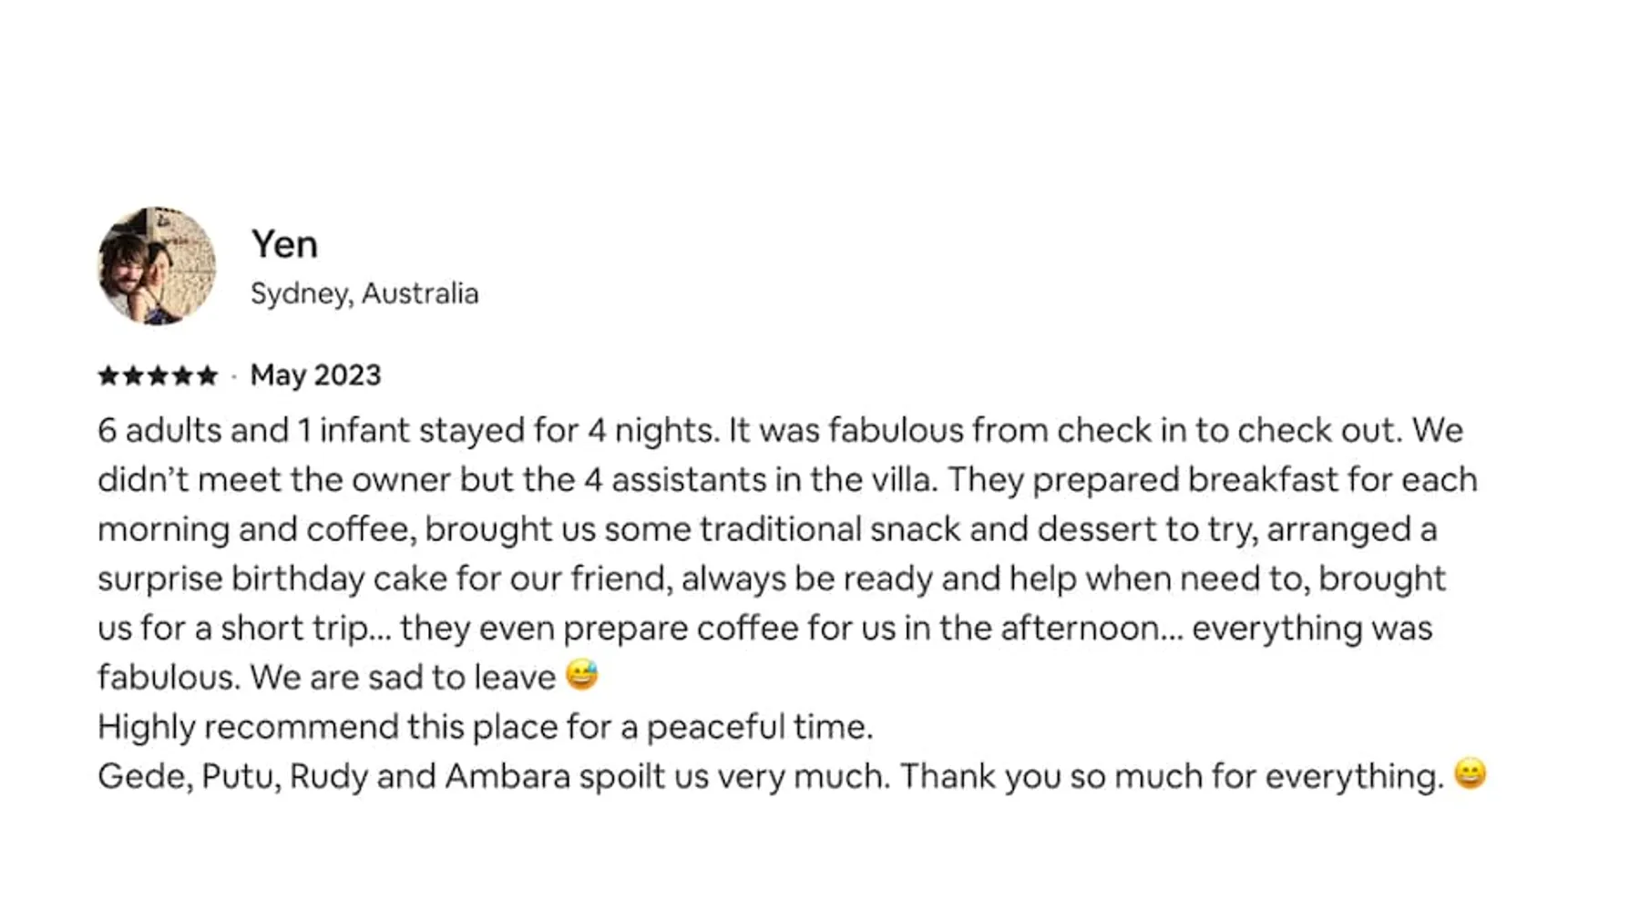1640x911 pixels.
Task: Click the last star of the rating
Action: click(208, 375)
